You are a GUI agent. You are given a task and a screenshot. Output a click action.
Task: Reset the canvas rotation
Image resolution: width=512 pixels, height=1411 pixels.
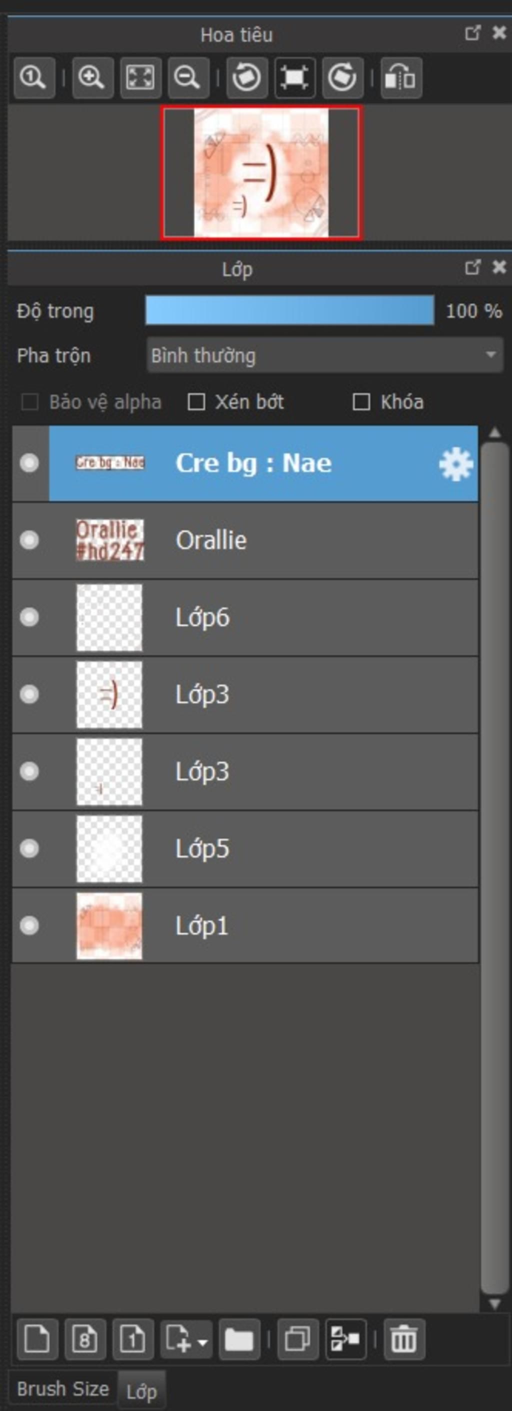(x=295, y=77)
